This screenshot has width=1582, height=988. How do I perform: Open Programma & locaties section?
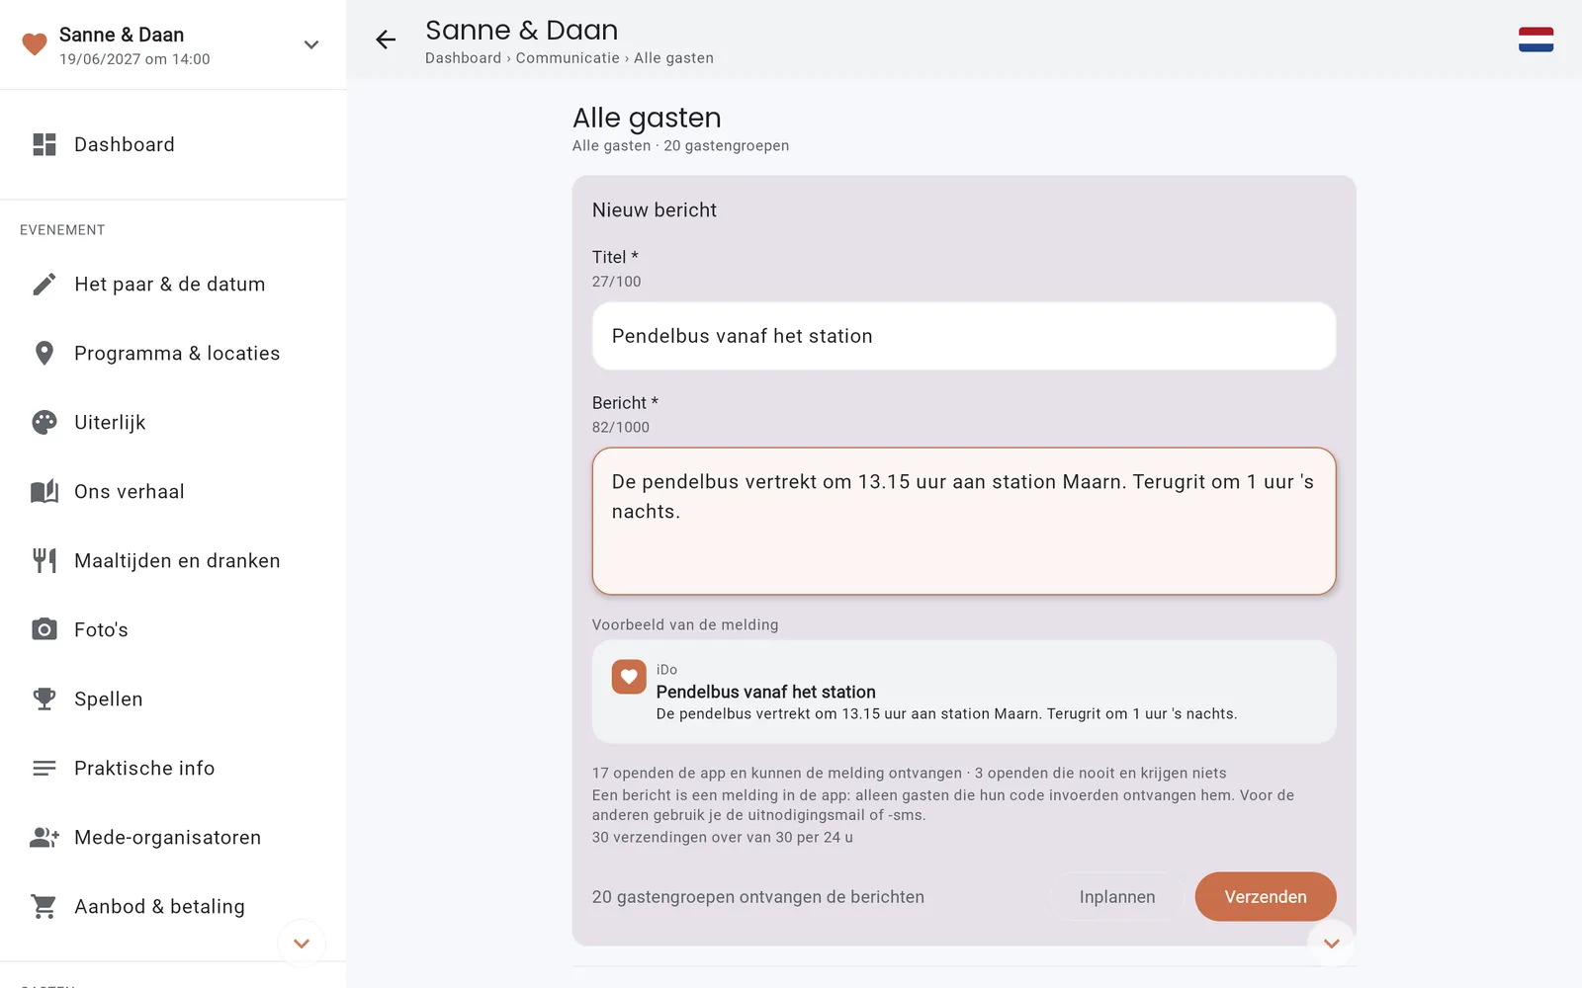click(173, 354)
